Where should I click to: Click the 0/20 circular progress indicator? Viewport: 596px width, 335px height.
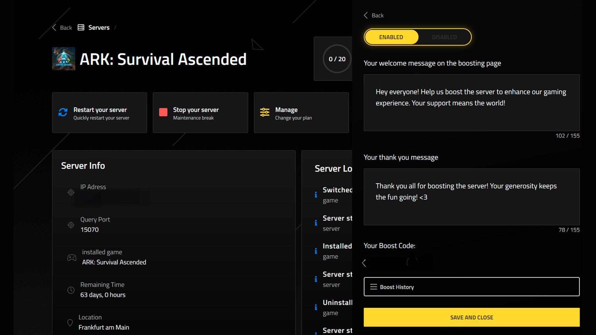click(x=337, y=59)
